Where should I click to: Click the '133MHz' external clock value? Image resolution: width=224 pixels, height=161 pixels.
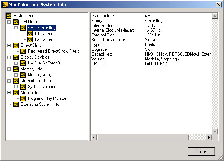(x=152, y=35)
